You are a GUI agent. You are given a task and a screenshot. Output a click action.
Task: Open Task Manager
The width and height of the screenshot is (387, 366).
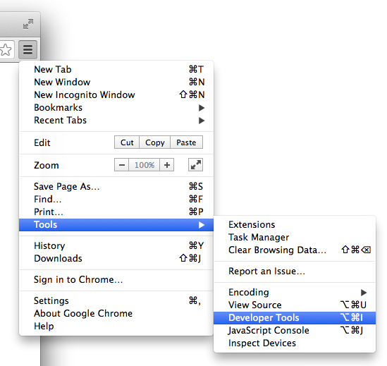pyautogui.click(x=295, y=238)
